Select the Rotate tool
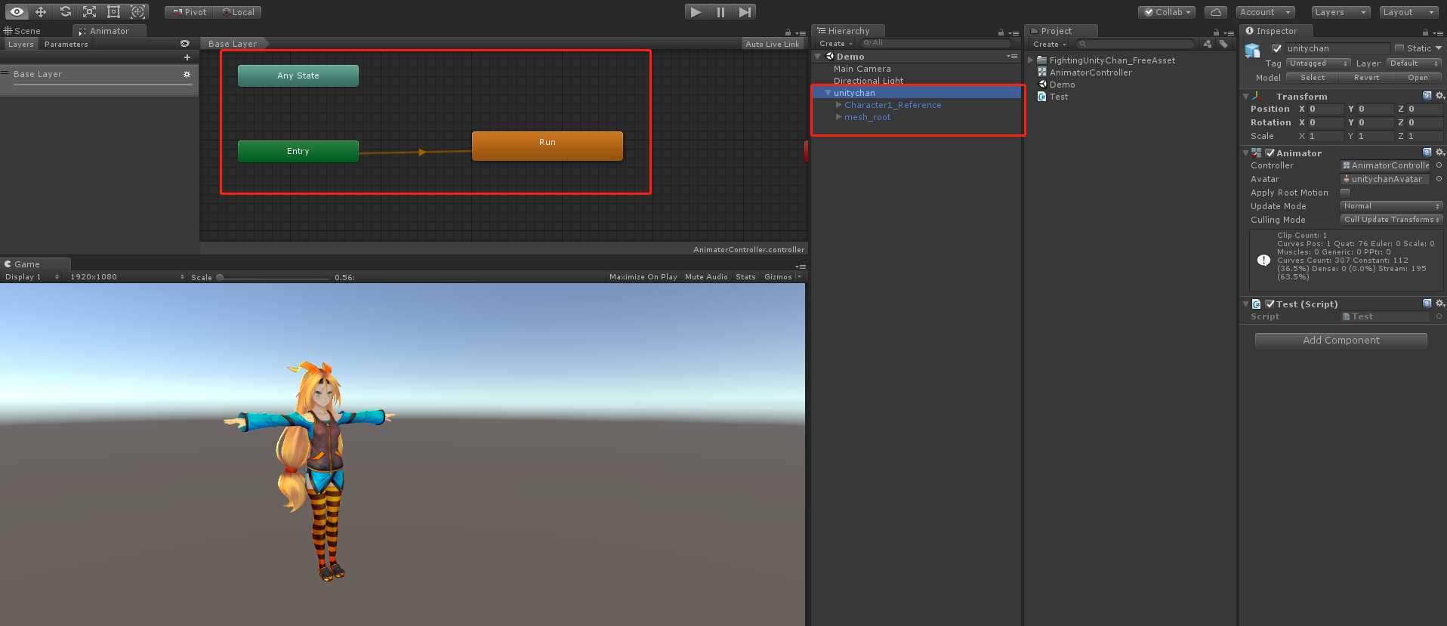The width and height of the screenshot is (1447, 626). coord(66,12)
